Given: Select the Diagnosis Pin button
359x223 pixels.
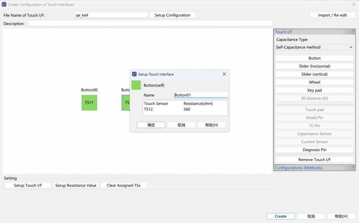Looking at the screenshot, I should point(314,150).
